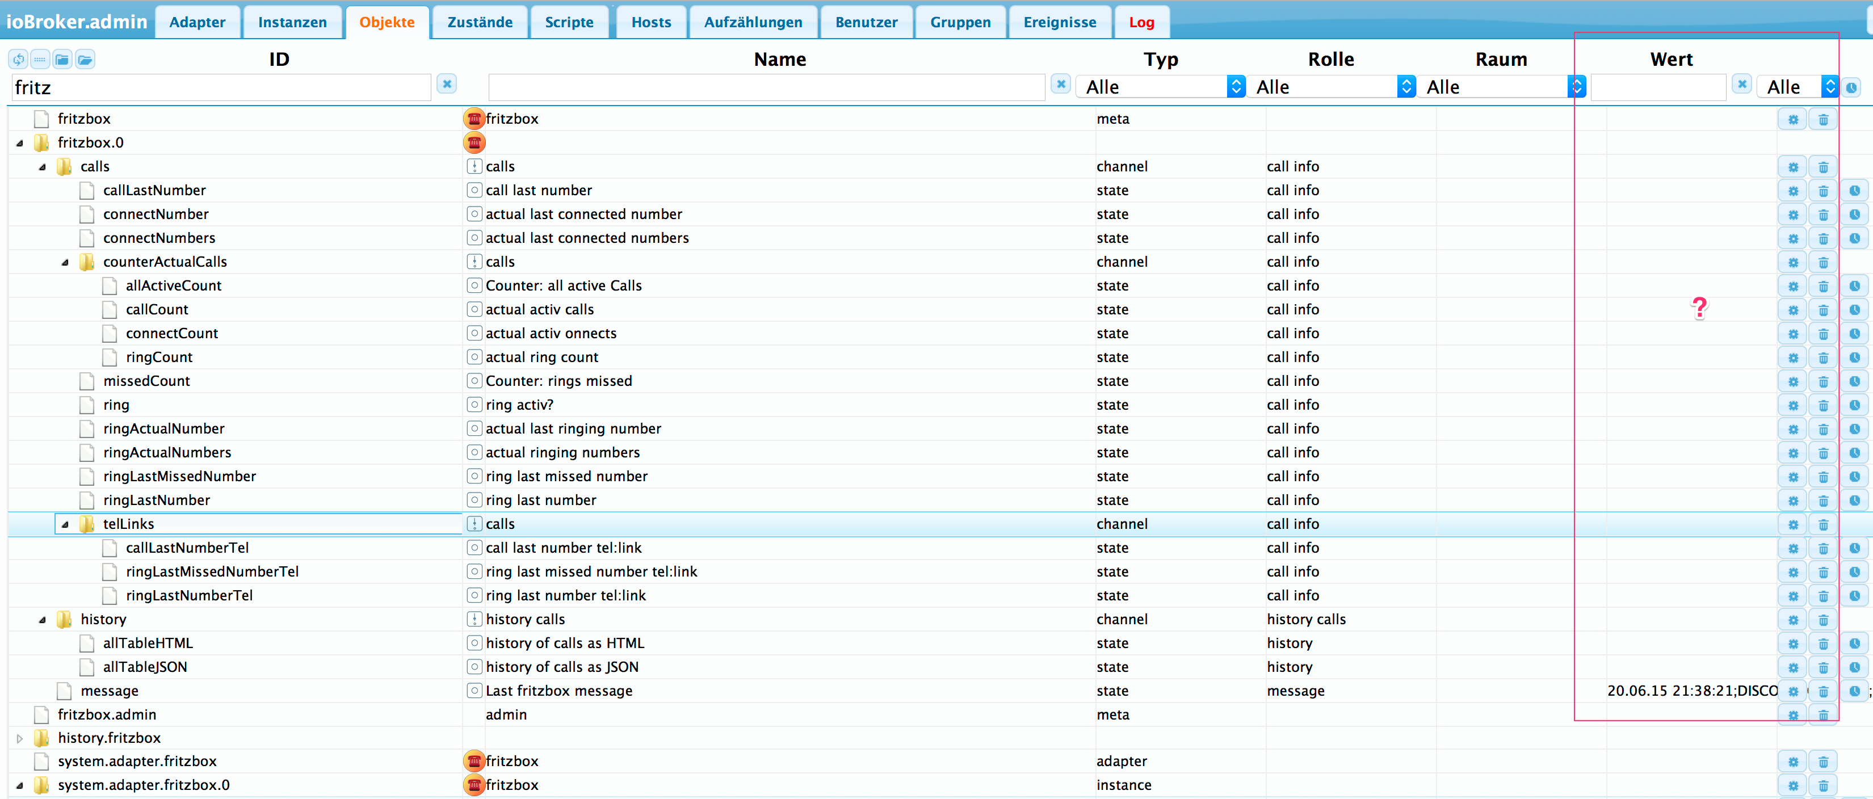Open settings gear for fritzbox meta row
1873x799 pixels.
pyautogui.click(x=1793, y=120)
